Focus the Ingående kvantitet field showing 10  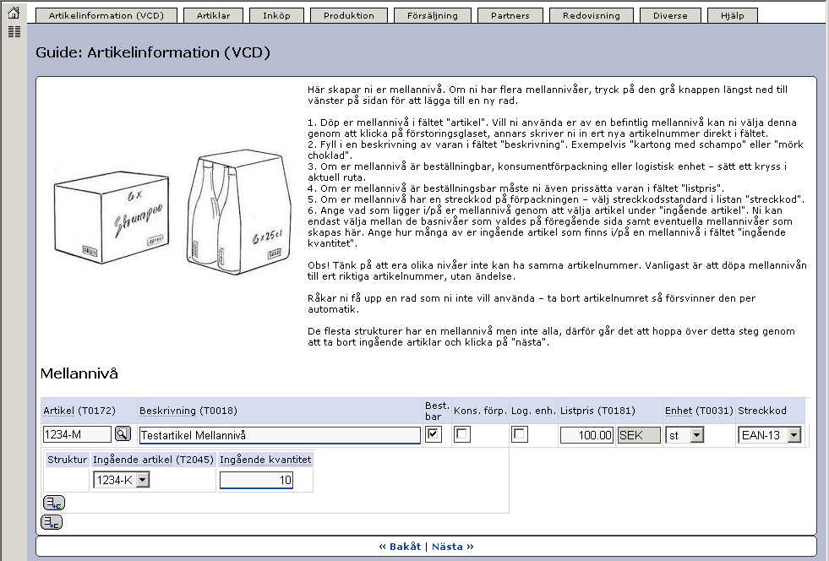point(256,480)
